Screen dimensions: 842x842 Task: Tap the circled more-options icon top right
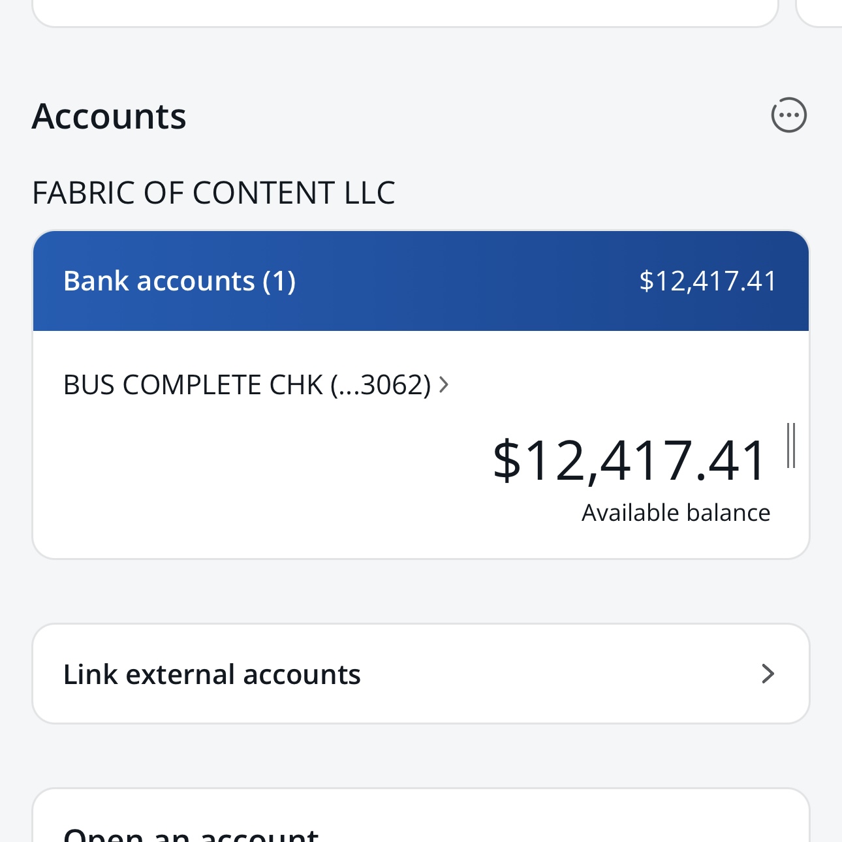pyautogui.click(x=788, y=115)
